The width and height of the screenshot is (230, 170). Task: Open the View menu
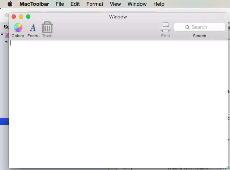click(115, 4)
